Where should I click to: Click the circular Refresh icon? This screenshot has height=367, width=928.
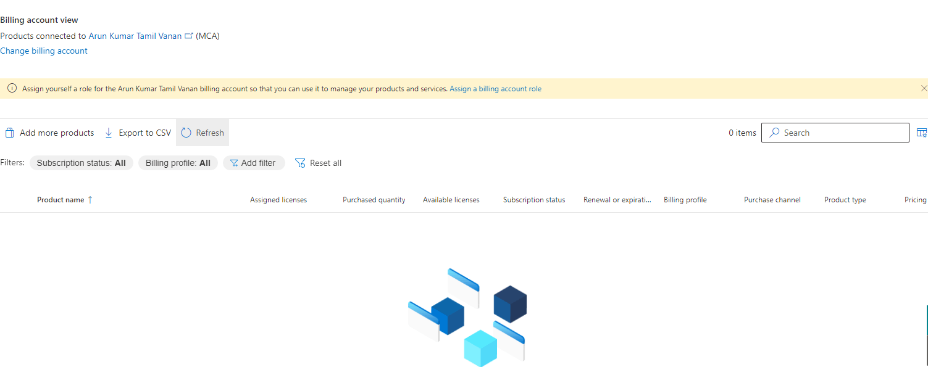tap(186, 133)
